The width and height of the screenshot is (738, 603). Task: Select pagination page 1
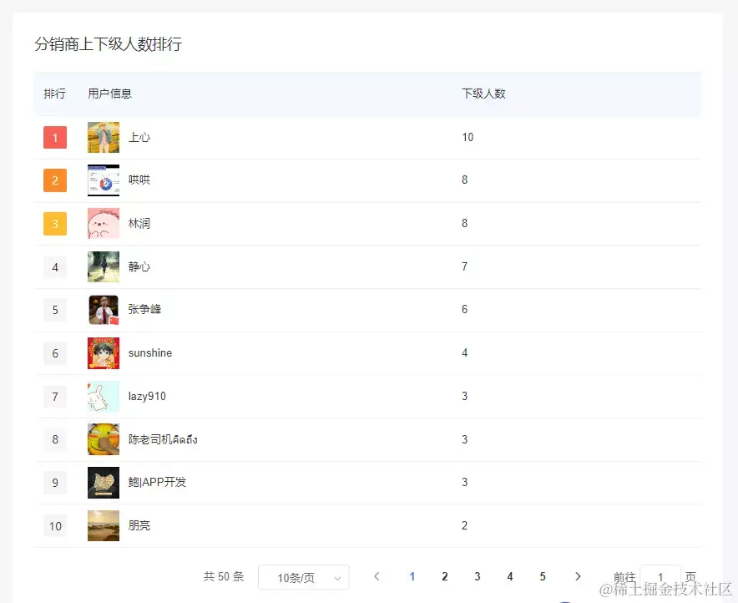point(412,576)
